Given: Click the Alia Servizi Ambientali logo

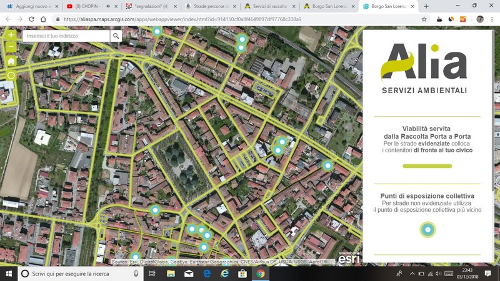Looking at the screenshot, I should [x=424, y=68].
